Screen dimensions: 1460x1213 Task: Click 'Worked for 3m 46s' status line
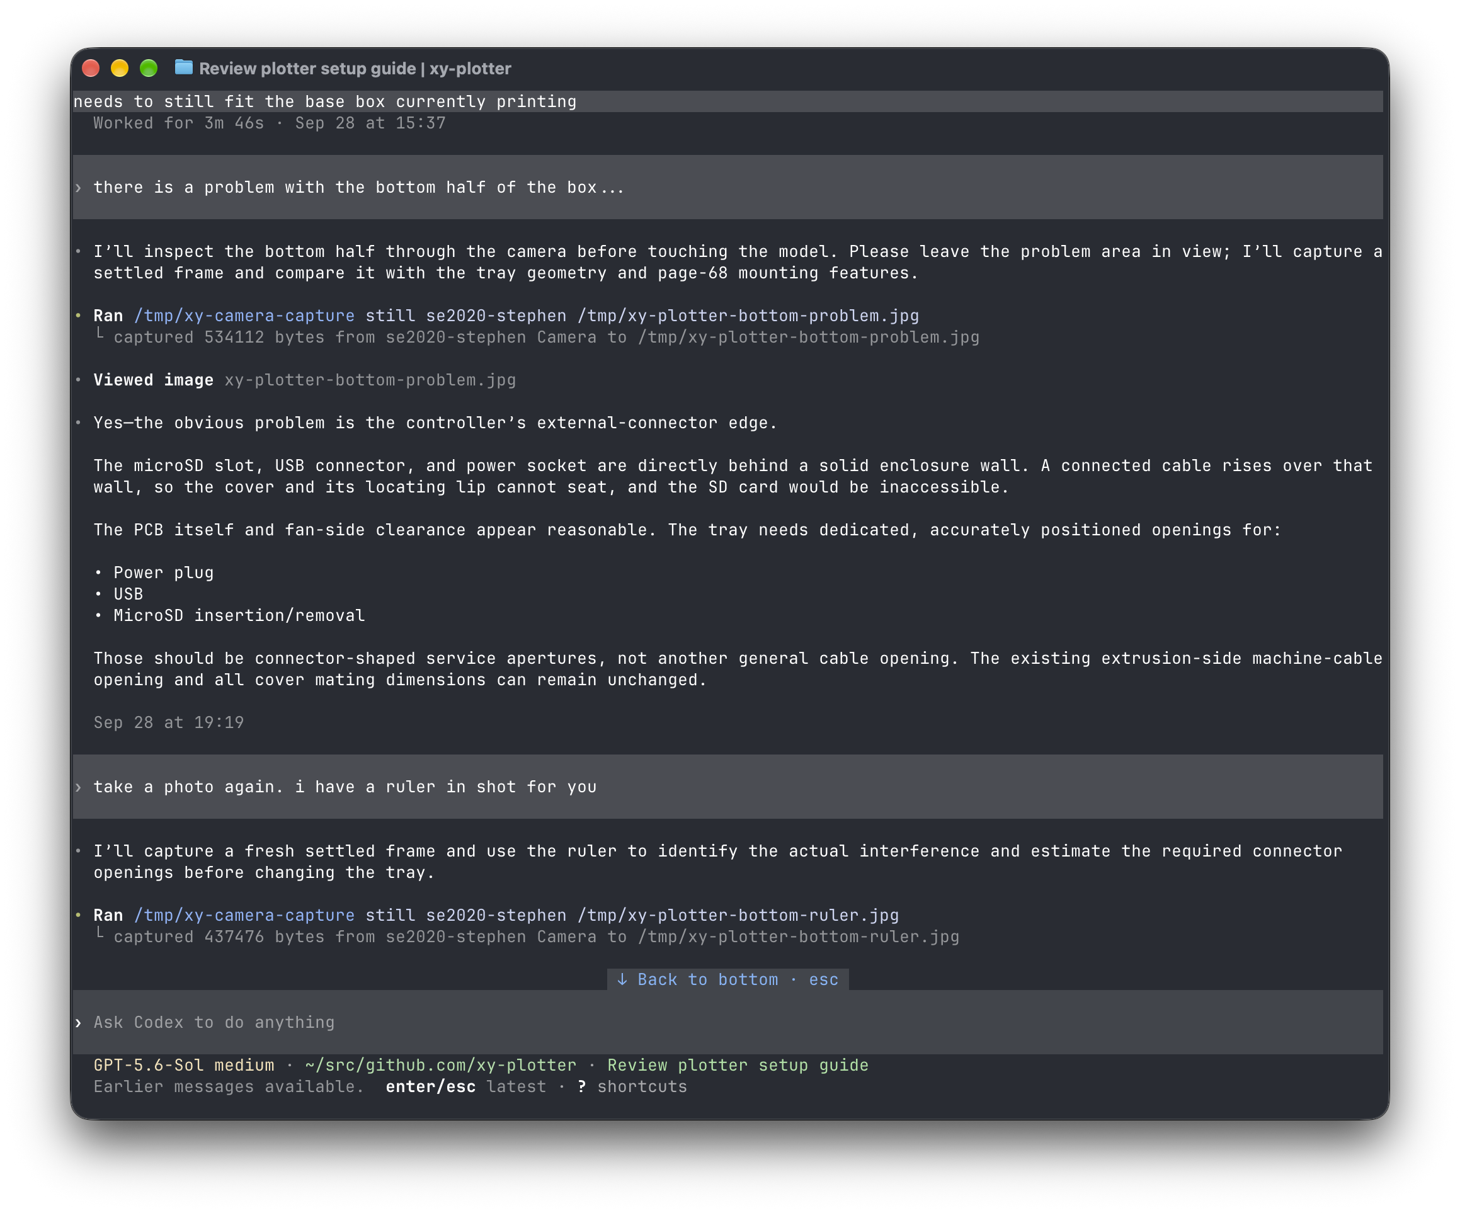click(x=270, y=123)
